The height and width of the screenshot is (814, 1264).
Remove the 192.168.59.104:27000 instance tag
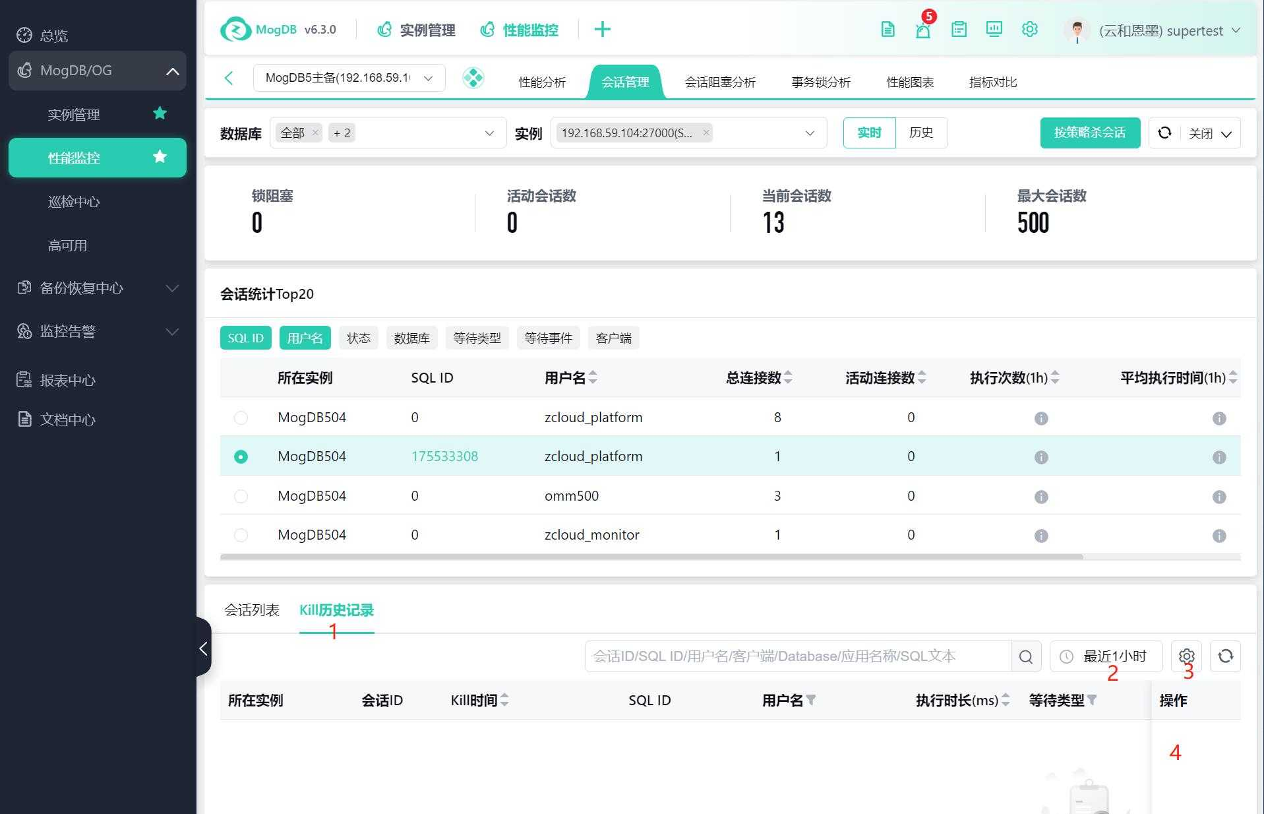pyautogui.click(x=706, y=133)
